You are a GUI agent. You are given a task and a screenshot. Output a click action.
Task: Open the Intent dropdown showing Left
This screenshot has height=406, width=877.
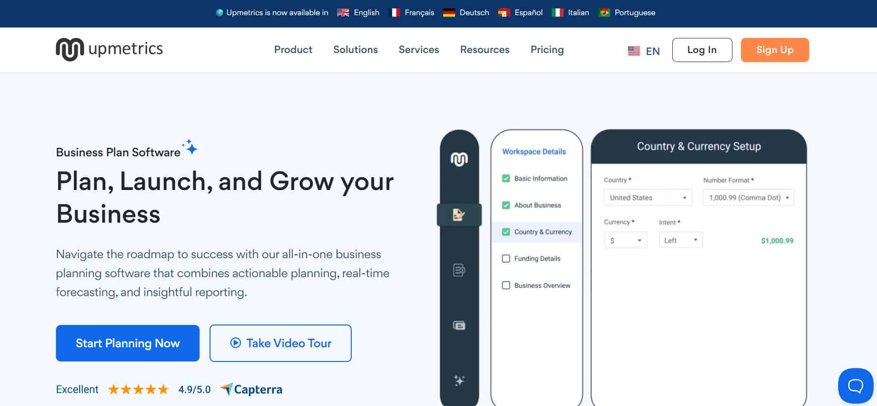pyautogui.click(x=680, y=240)
